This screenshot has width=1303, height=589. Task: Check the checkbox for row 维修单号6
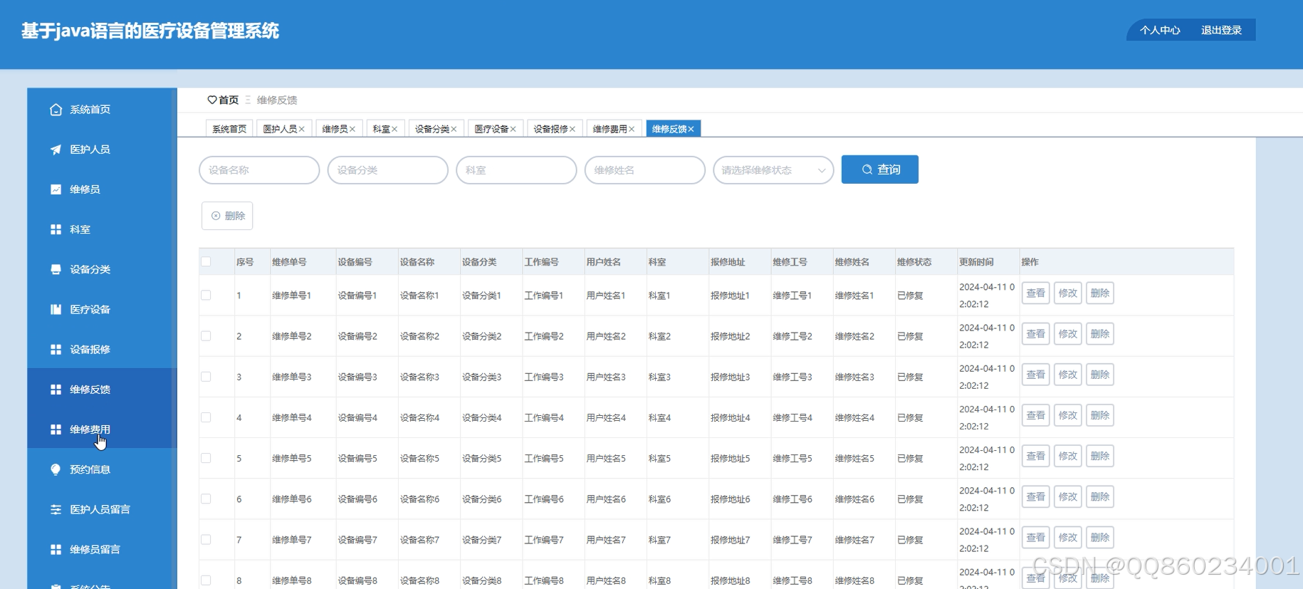206,499
